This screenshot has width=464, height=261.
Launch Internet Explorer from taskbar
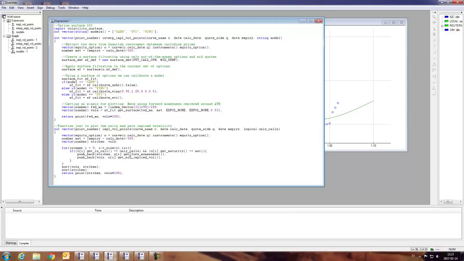(21, 257)
